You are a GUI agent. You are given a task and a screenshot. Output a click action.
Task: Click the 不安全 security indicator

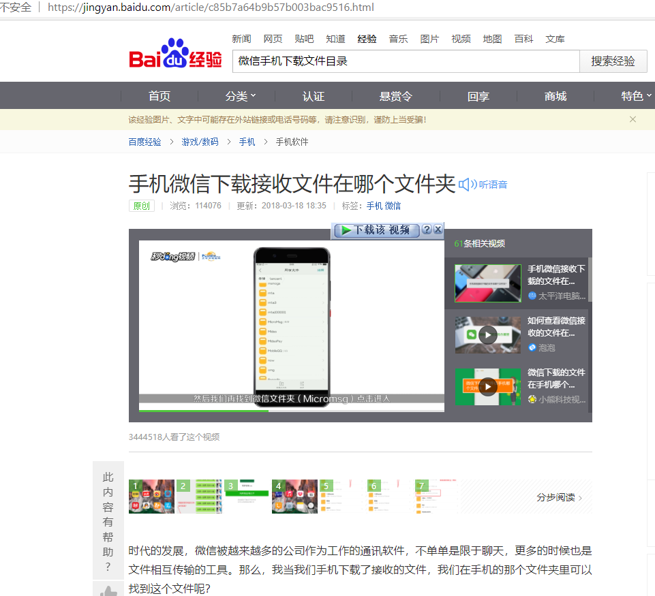(x=16, y=7)
